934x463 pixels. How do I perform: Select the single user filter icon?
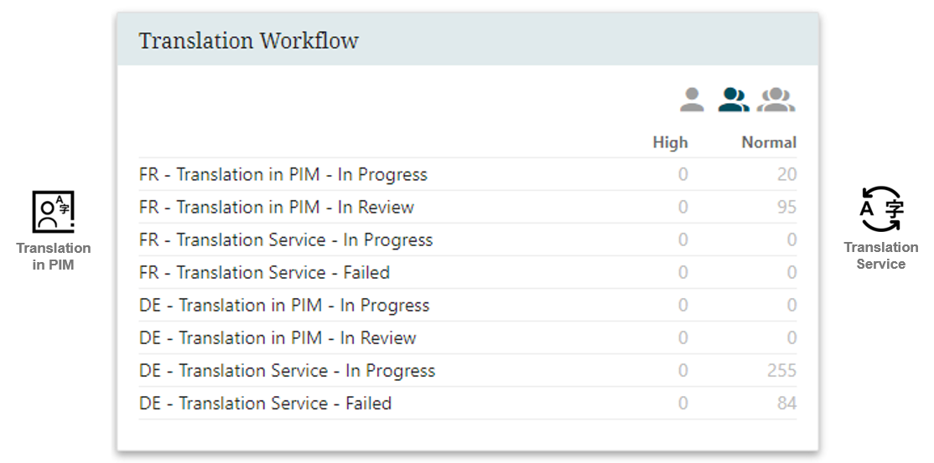coord(692,100)
